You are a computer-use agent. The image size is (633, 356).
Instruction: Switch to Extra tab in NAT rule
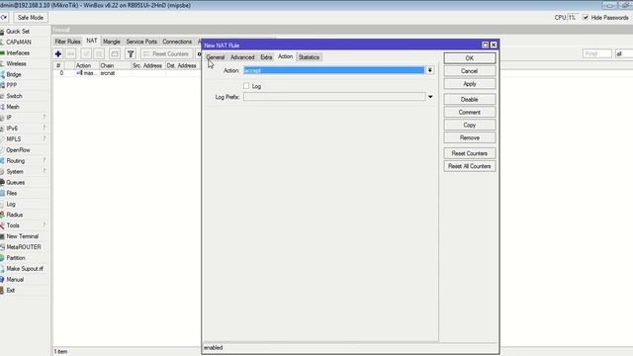point(266,57)
